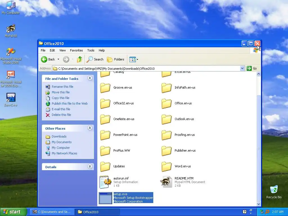Click the vertical scrollbar thumb

click(258, 148)
